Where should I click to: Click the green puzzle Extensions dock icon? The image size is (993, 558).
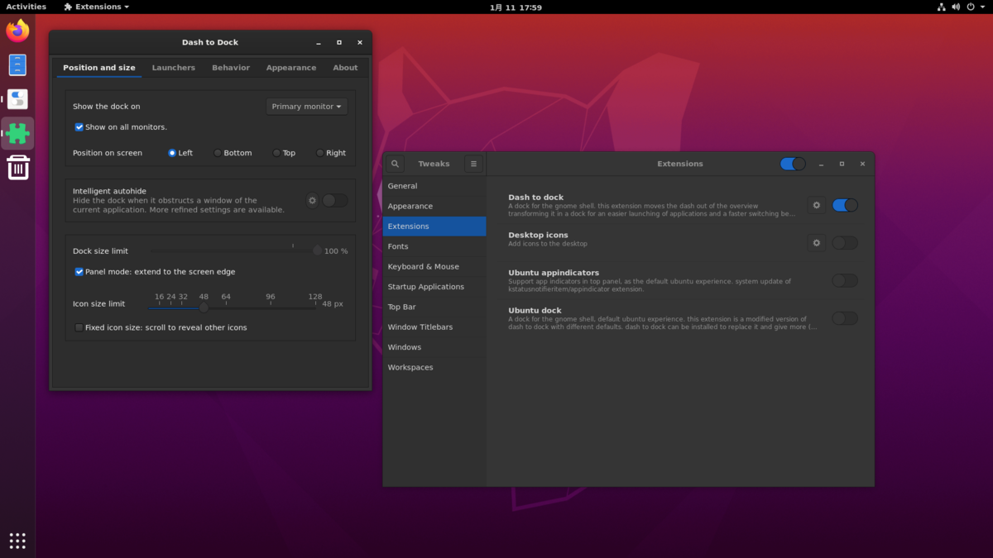17,133
